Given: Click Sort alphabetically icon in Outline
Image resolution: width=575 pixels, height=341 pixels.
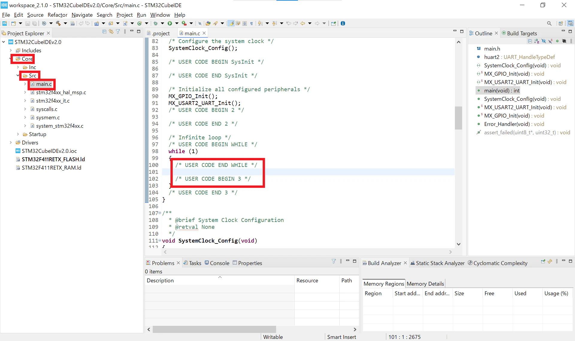Looking at the screenshot, I should tap(537, 41).
